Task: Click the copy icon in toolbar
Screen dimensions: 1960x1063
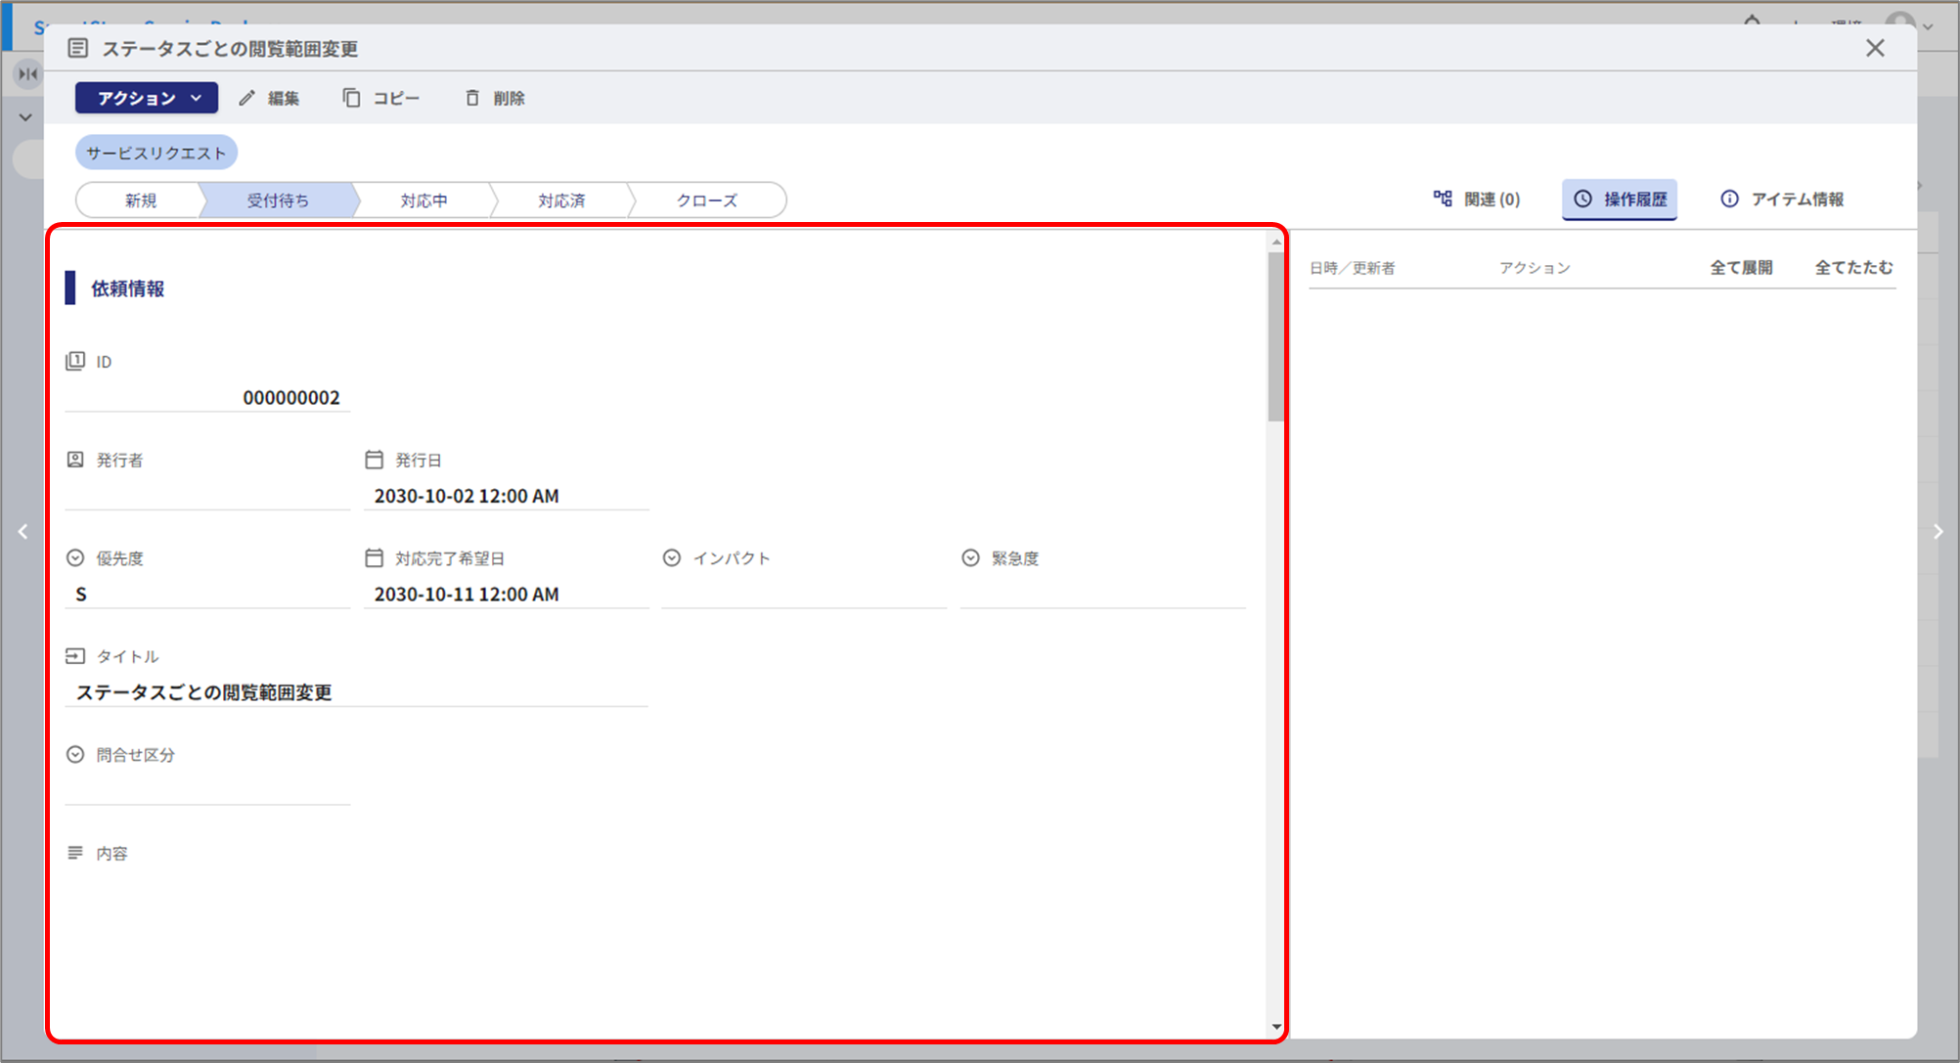Action: tap(351, 98)
